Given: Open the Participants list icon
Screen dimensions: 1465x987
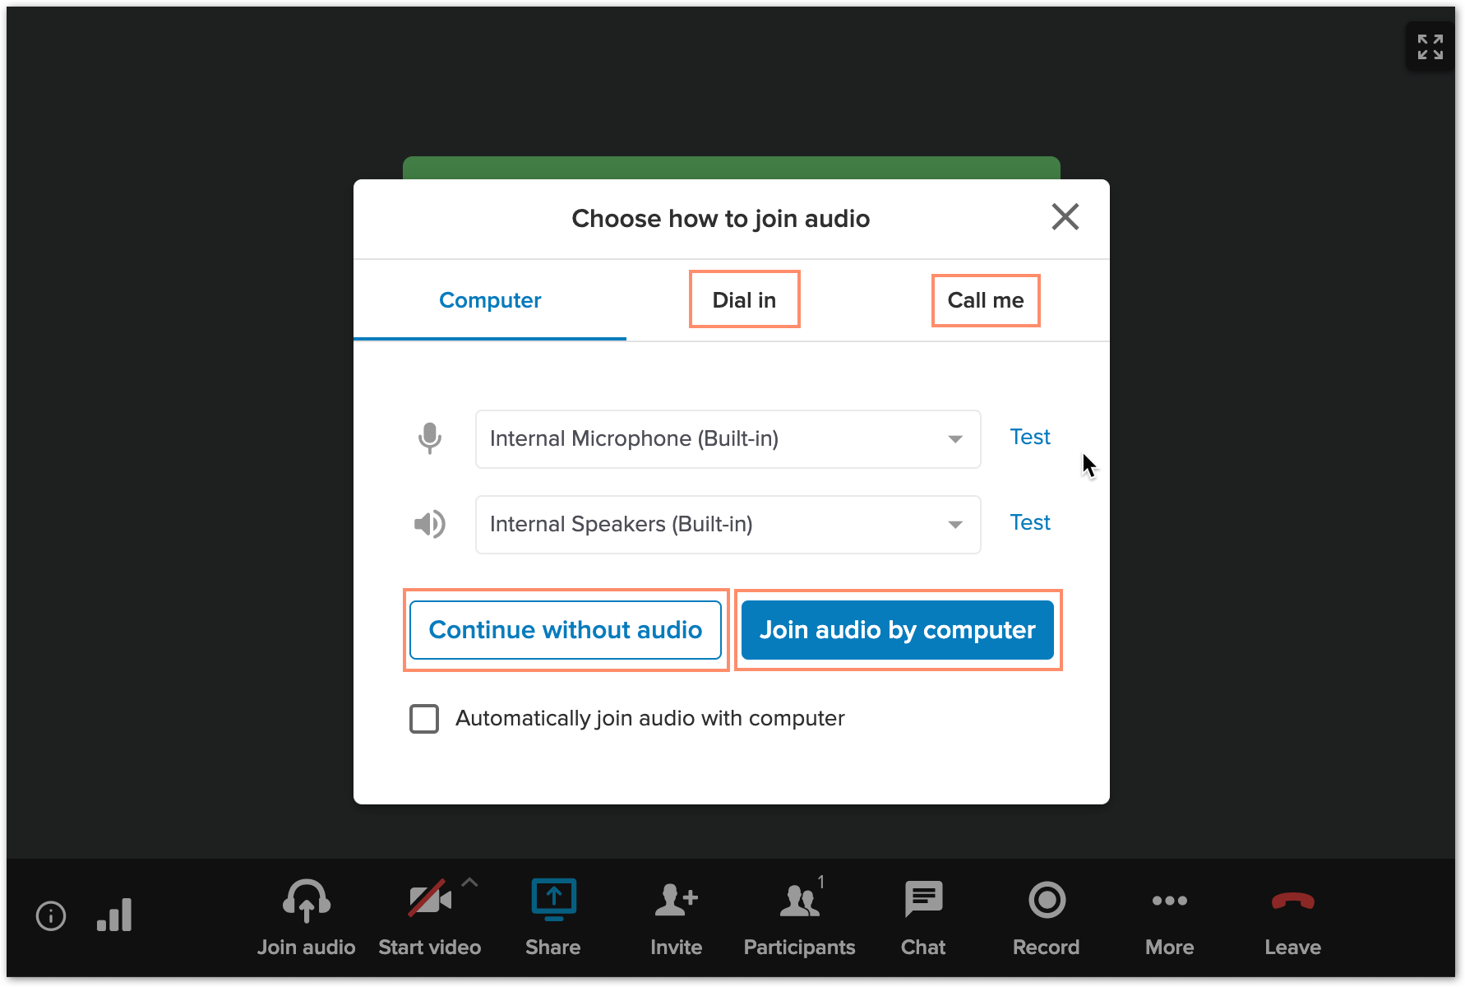Looking at the screenshot, I should click(x=800, y=900).
